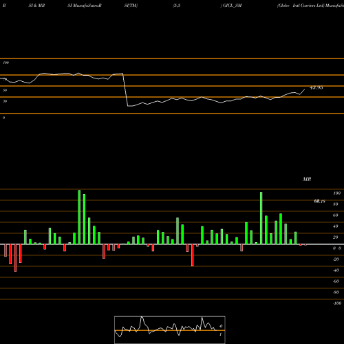This screenshot has height=344, width=344.
Task: Click the sharp drop on the RSI line
Action: click(125, 89)
